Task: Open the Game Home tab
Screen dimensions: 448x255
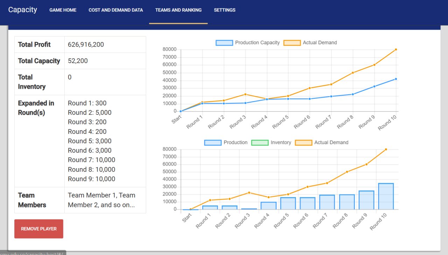Action: (x=63, y=10)
